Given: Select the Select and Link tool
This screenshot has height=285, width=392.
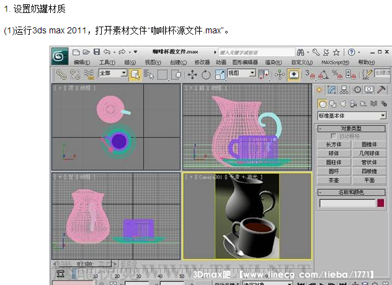Looking at the screenshot, I should (x=61, y=74).
